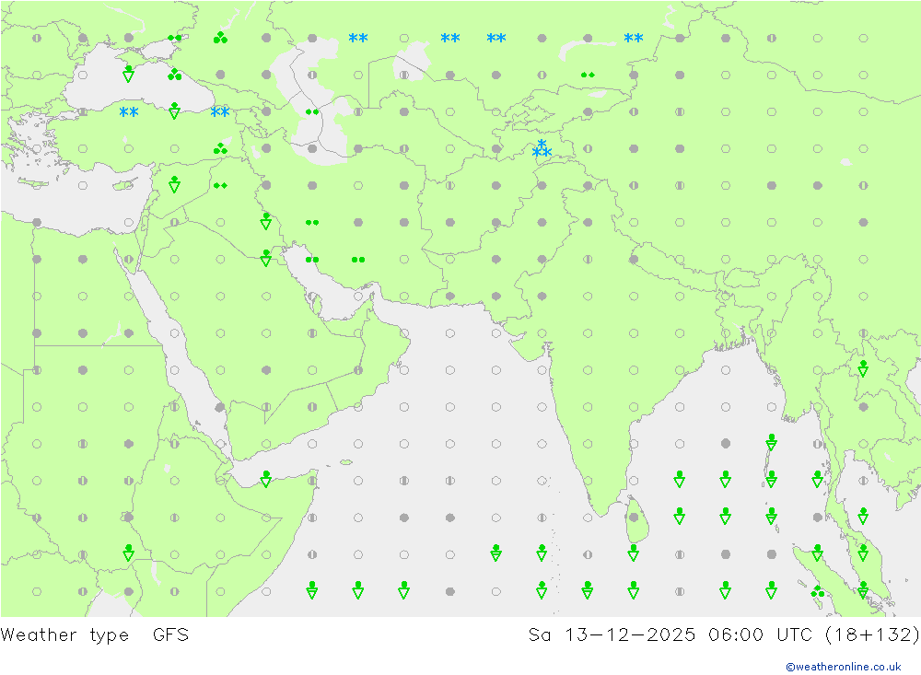Select the bottom-left shower symbol in East Africa
Screen dimensions: 921x675
tap(128, 553)
